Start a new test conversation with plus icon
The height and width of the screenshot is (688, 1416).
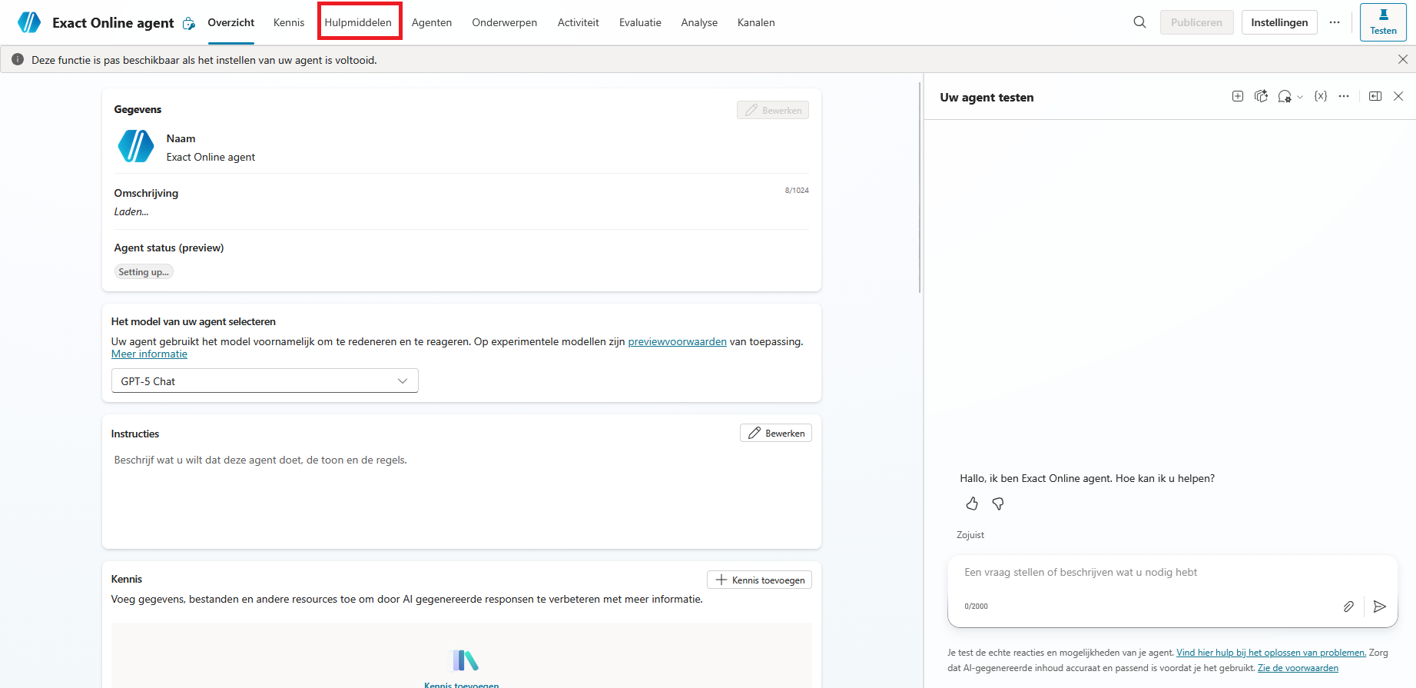click(1238, 96)
